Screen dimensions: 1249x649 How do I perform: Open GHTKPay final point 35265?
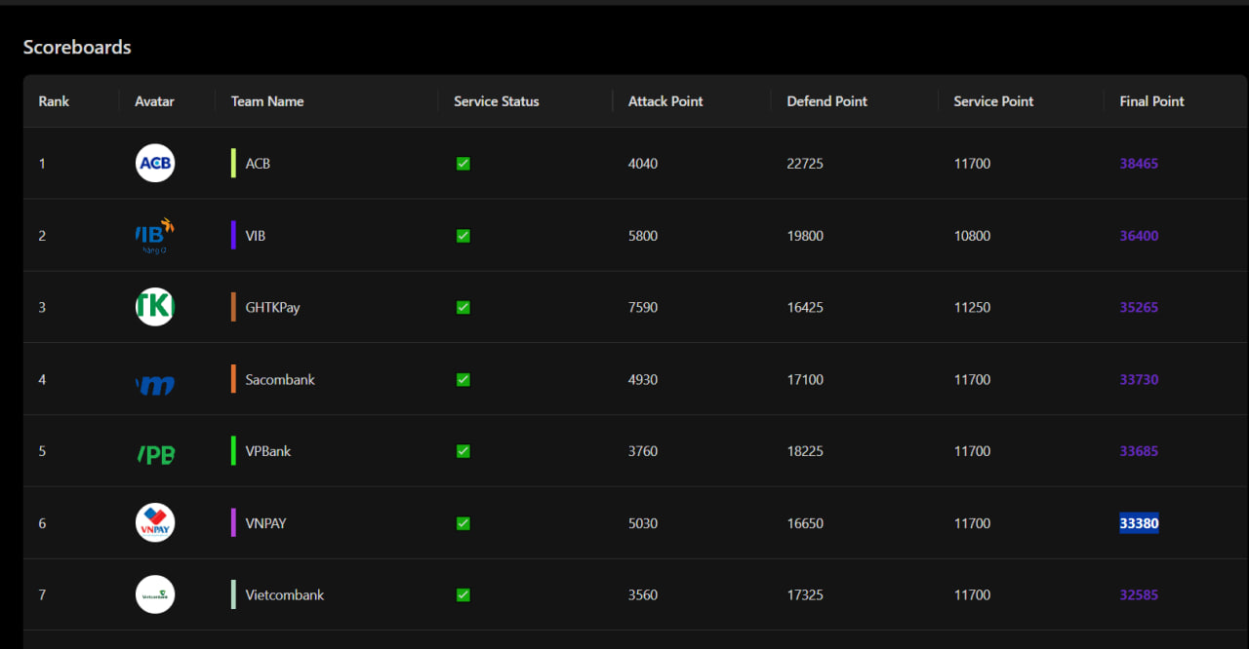[x=1139, y=307]
